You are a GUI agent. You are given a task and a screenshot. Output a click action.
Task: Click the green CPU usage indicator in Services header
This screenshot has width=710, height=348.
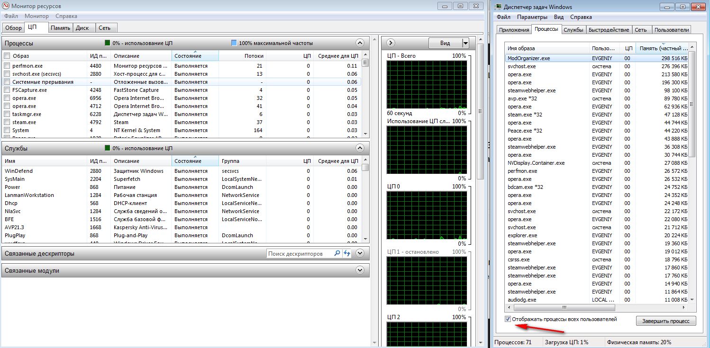[107, 148]
